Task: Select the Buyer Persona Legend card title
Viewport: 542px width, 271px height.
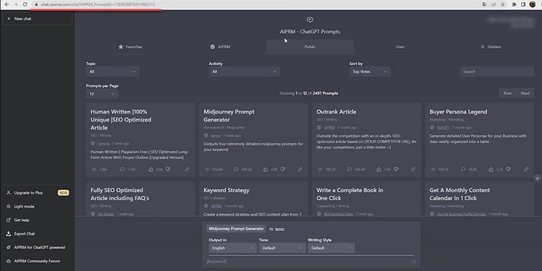Action: tap(458, 112)
